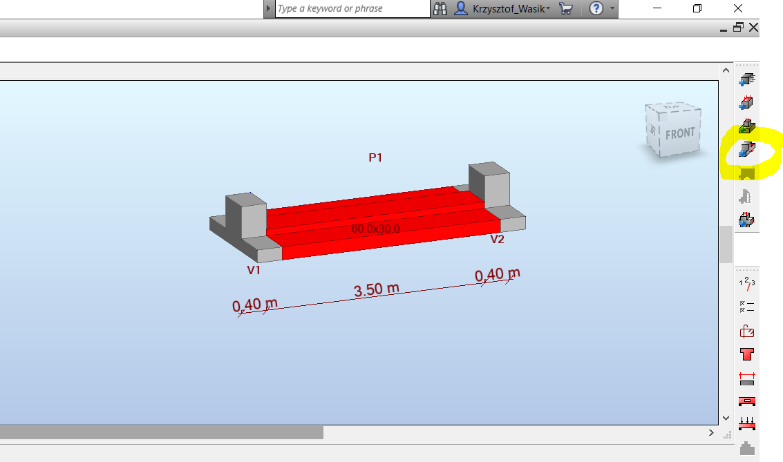Open the Help question mark dropdown
The image size is (783, 462).
click(x=597, y=9)
